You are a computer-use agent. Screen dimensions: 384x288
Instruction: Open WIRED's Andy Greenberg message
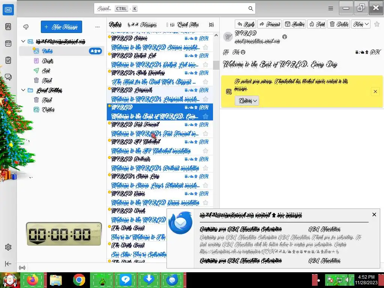tap(160, 77)
